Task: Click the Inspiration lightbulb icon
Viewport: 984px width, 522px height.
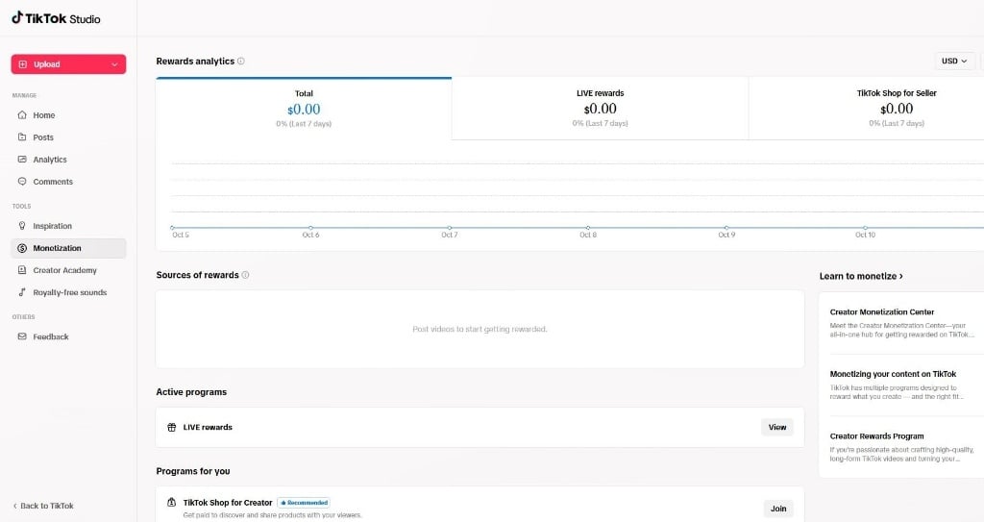Action: 22,226
